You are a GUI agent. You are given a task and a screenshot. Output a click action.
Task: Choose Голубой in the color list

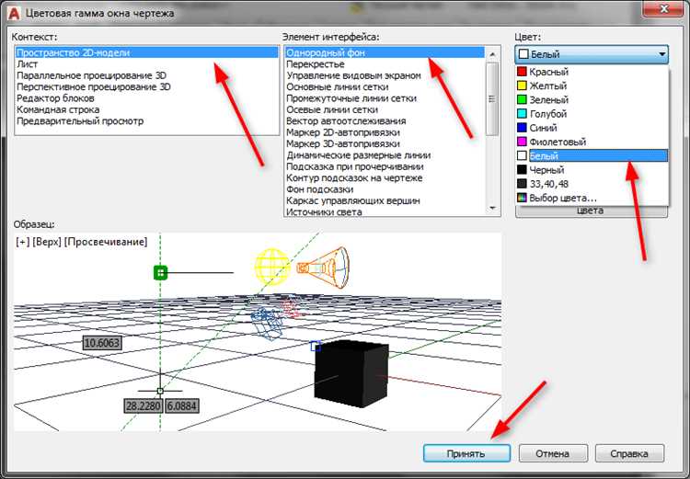coord(592,114)
